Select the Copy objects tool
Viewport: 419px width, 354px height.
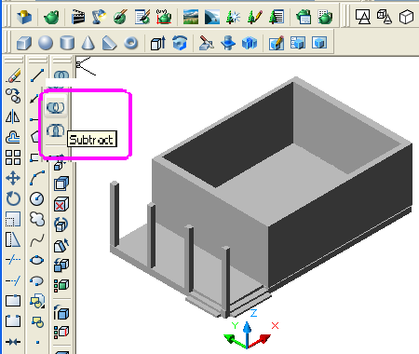13,96
